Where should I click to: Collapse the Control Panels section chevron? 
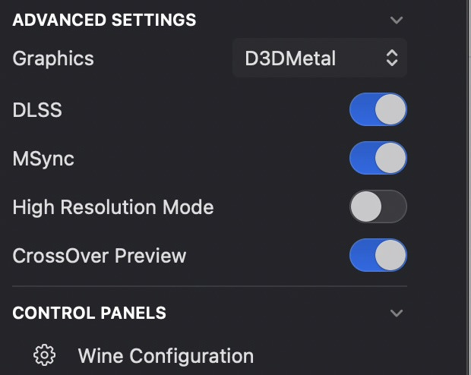point(395,313)
